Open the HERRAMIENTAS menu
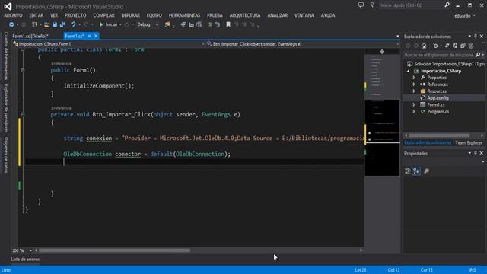487x274 pixels. tap(184, 15)
